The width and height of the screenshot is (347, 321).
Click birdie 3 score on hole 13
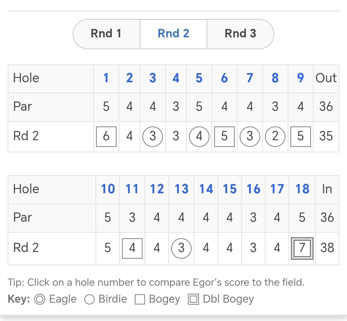point(181,248)
